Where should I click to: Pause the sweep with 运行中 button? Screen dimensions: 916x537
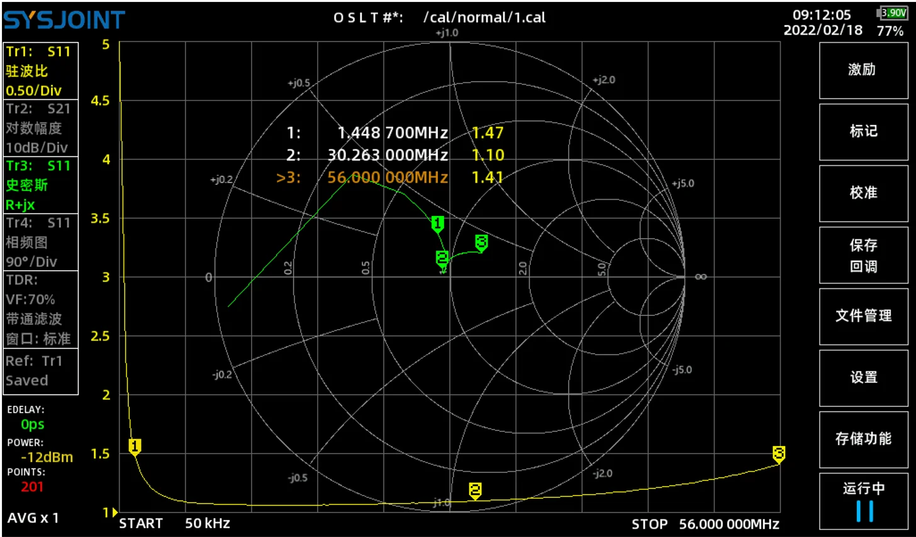pyautogui.click(x=863, y=501)
